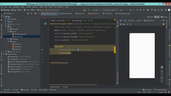Click the Apply Changes icon next to device selector
The height and width of the screenshot is (96, 171).
pos(124,10)
